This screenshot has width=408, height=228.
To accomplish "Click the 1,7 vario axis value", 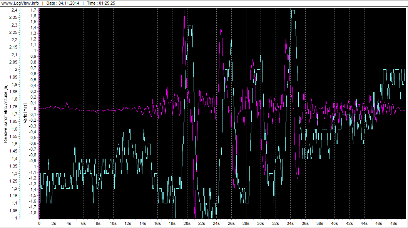I will [x=33, y=10].
